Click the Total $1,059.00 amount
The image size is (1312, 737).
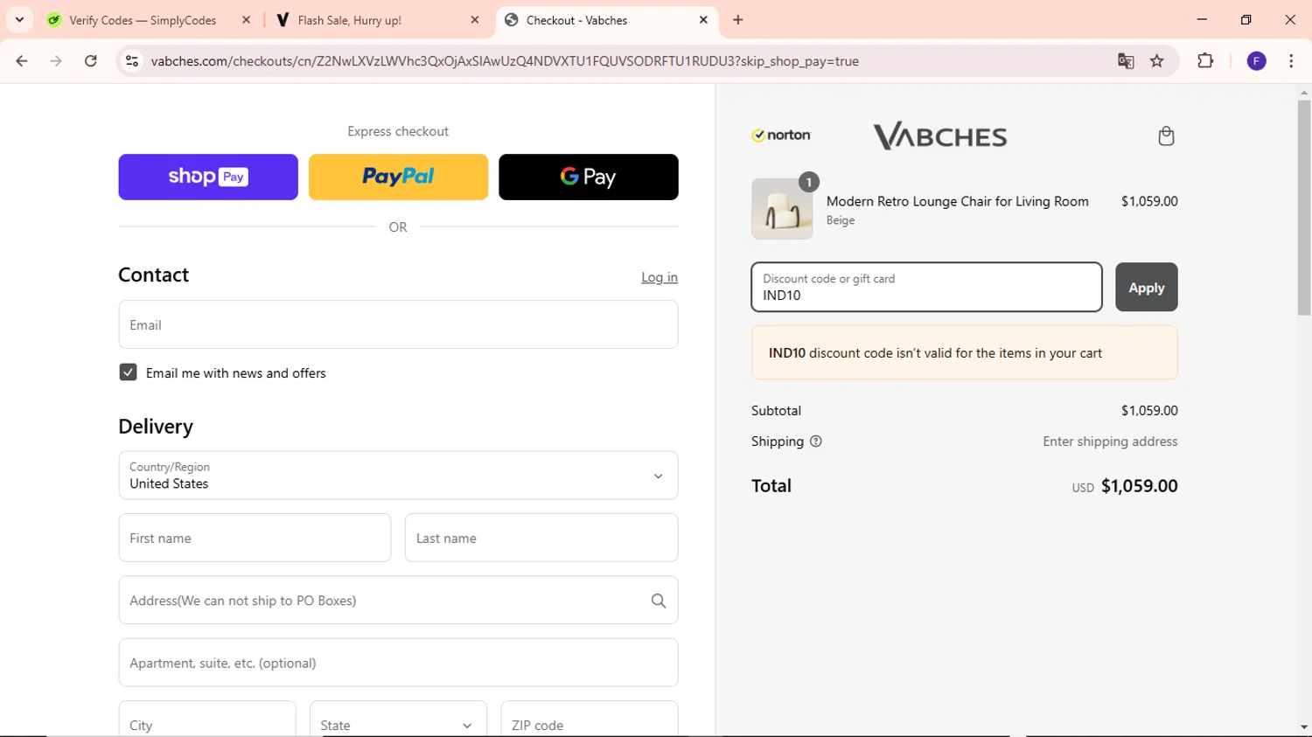point(1140,486)
